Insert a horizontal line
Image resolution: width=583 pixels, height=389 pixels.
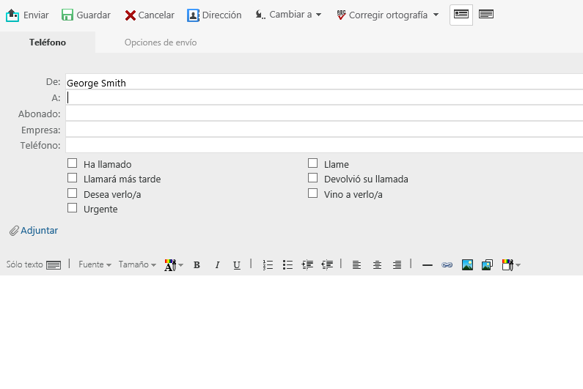pos(428,265)
